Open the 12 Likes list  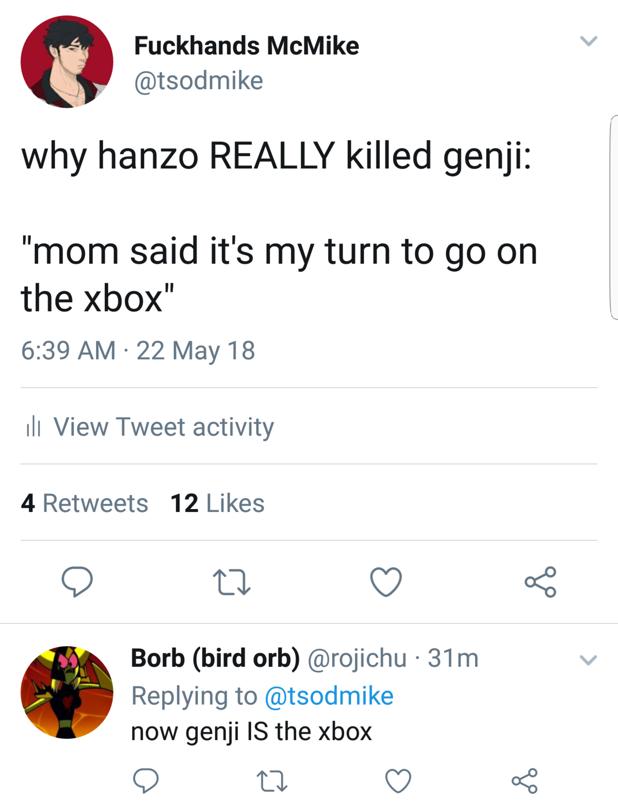click(217, 503)
